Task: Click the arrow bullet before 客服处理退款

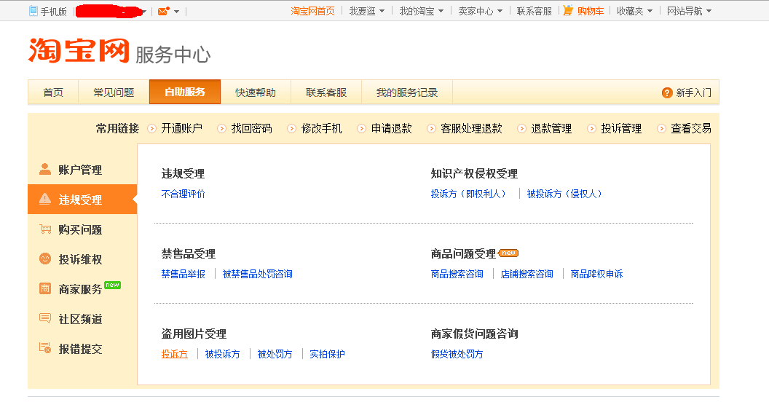Action: pyautogui.click(x=431, y=128)
